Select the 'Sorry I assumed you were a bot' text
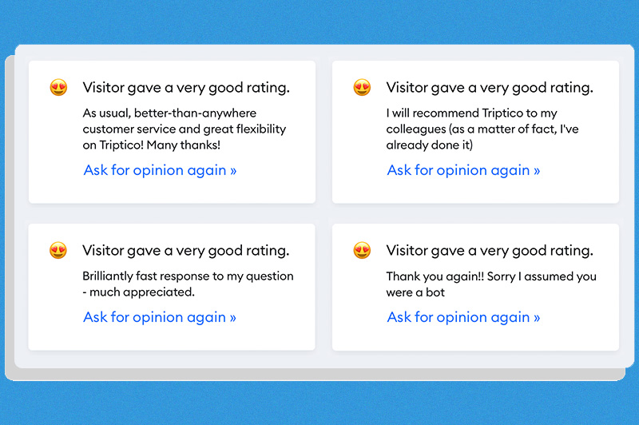The width and height of the screenshot is (639, 425). point(491,284)
